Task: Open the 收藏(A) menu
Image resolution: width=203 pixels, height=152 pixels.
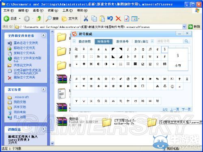Action: tap(53, 11)
